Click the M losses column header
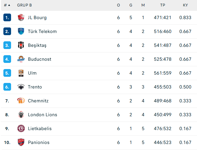Viewport: 197px width, 152px height. pyautogui.click(x=143, y=5)
